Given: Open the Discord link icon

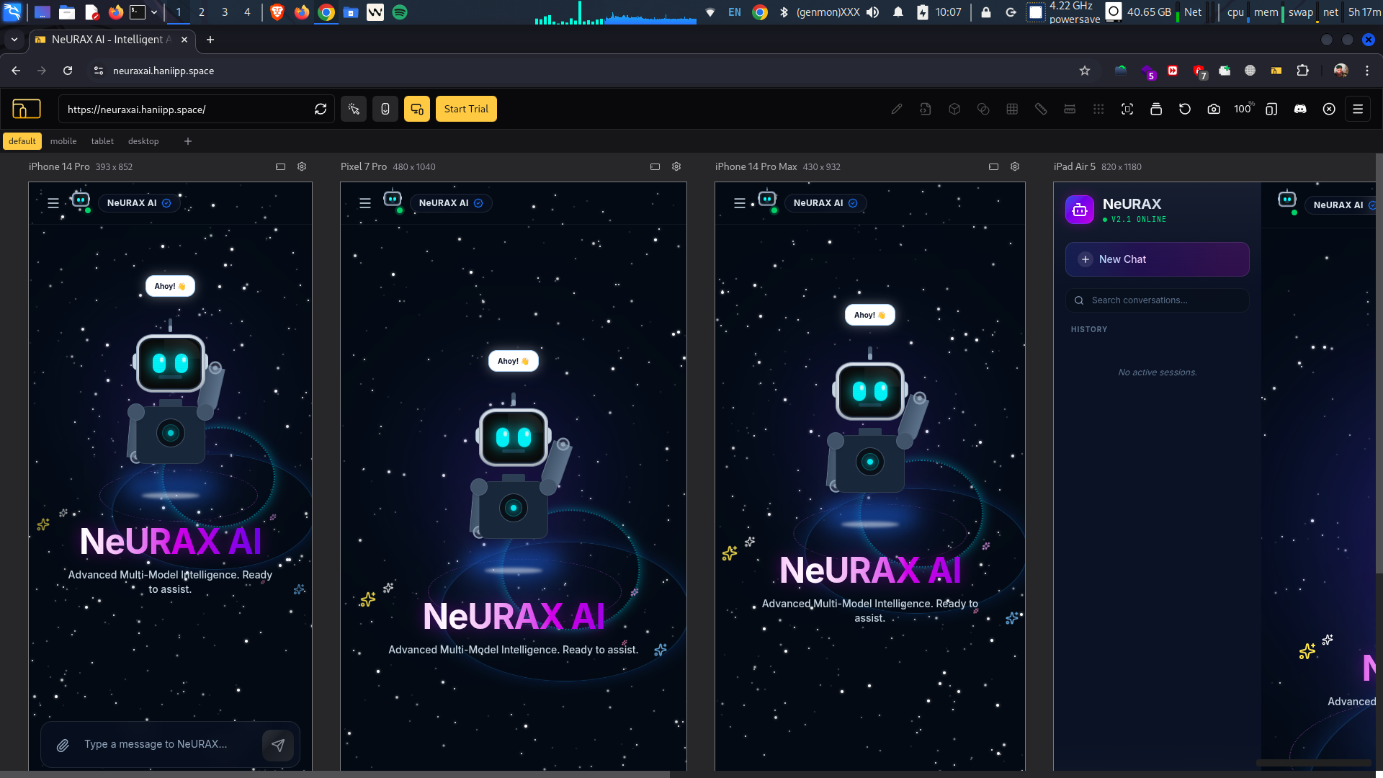Looking at the screenshot, I should (x=1300, y=109).
